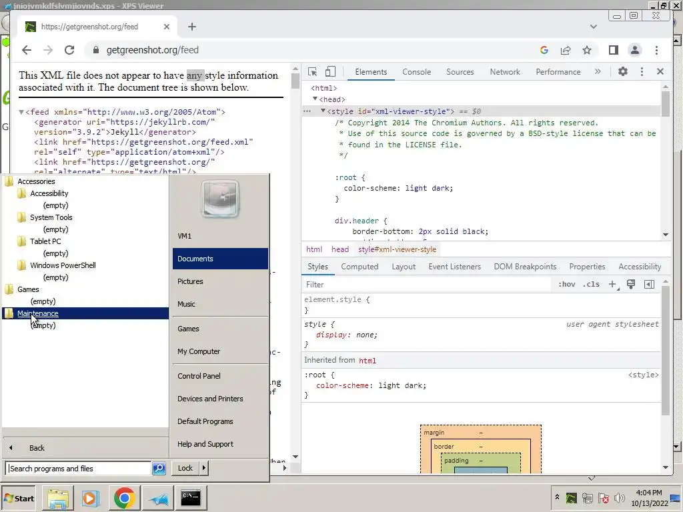This screenshot has height=512, width=683.
Task: Click the Lock button
Action: tap(185, 468)
